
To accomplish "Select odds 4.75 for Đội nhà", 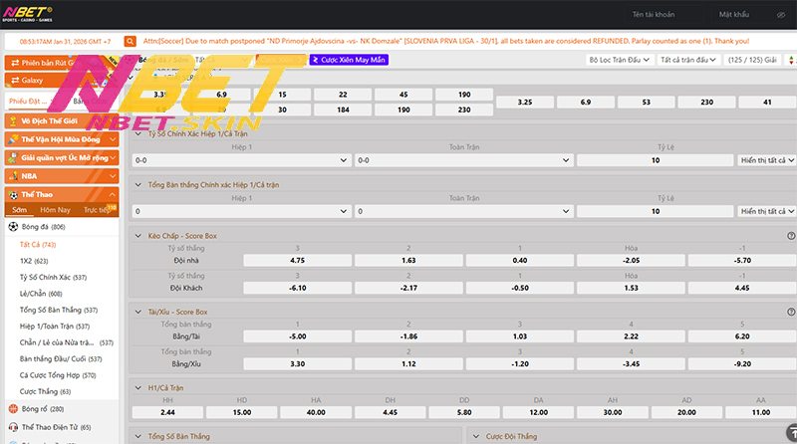I will [297, 260].
